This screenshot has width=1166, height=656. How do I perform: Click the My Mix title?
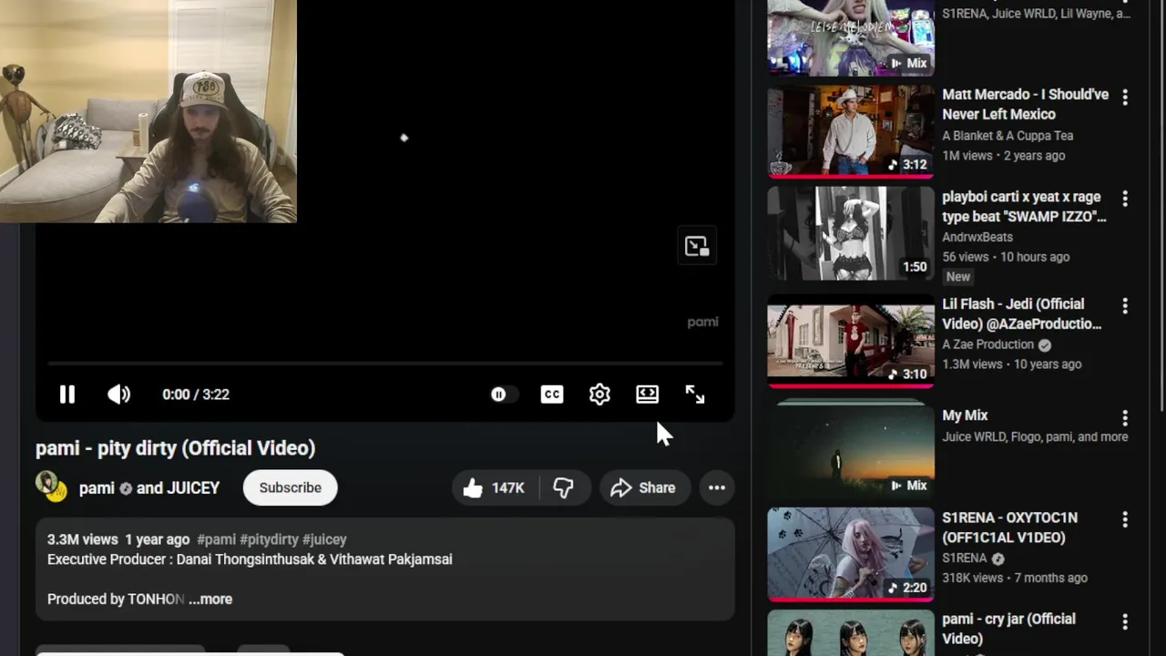(965, 415)
